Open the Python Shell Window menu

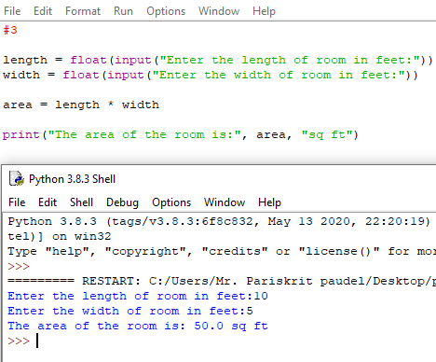225,202
